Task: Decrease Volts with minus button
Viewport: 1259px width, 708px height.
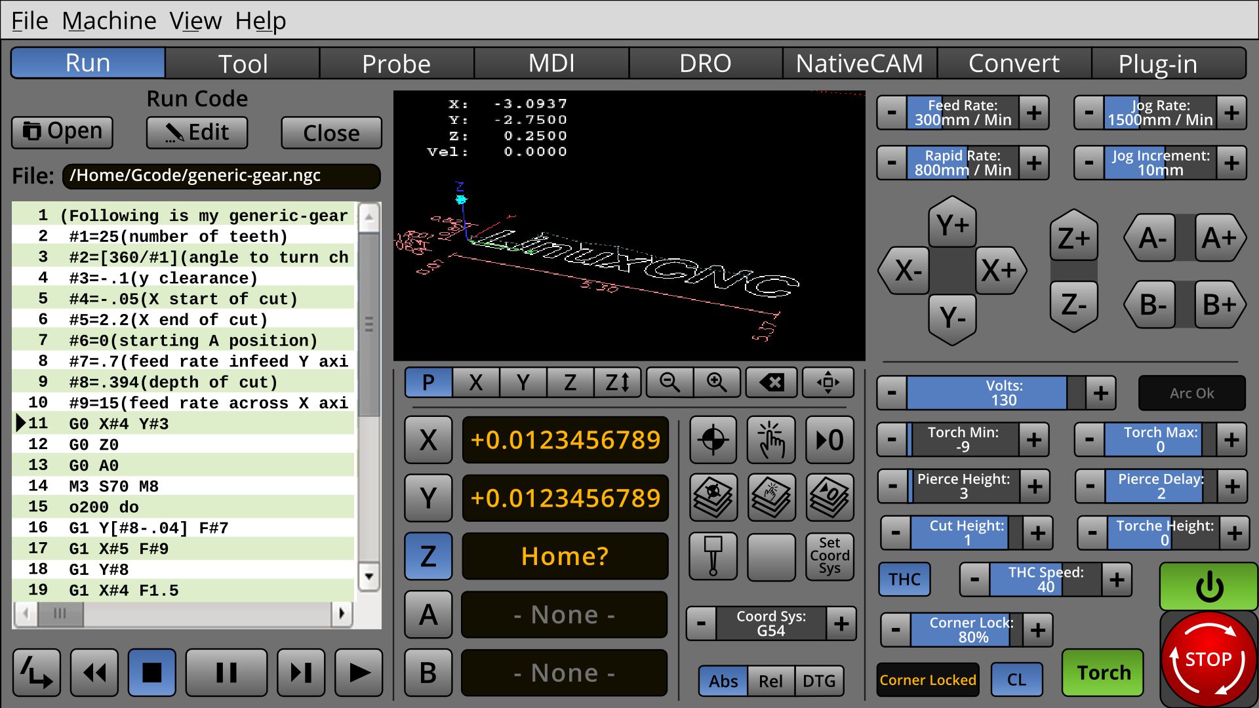Action: (892, 393)
